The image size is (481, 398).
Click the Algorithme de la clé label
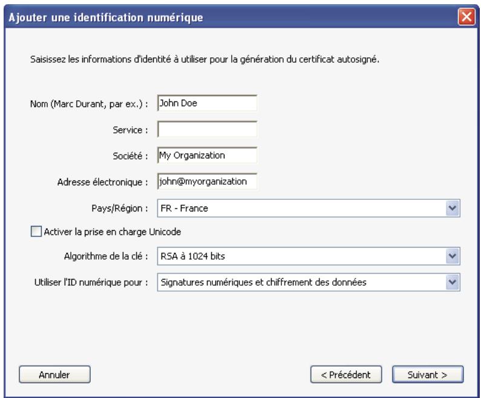click(x=106, y=256)
